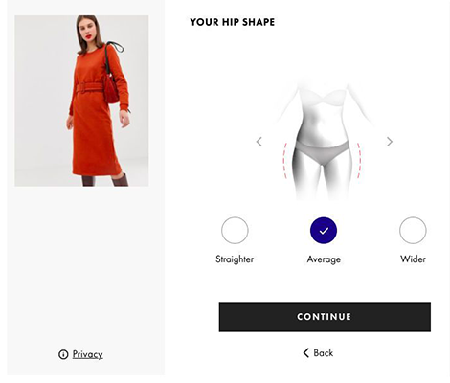Click the chevron icon beside Back
This screenshot has width=450, height=383.
coord(306,352)
